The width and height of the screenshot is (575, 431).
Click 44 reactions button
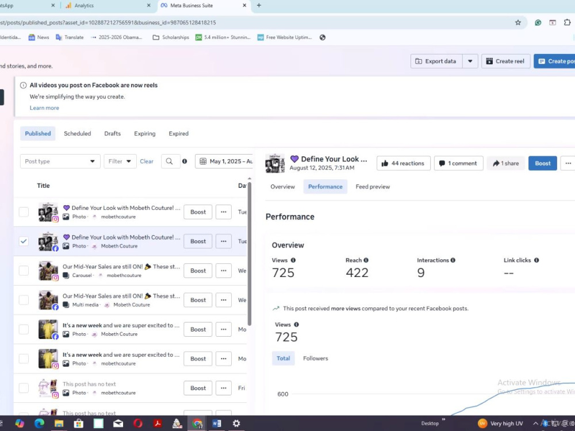(x=404, y=163)
